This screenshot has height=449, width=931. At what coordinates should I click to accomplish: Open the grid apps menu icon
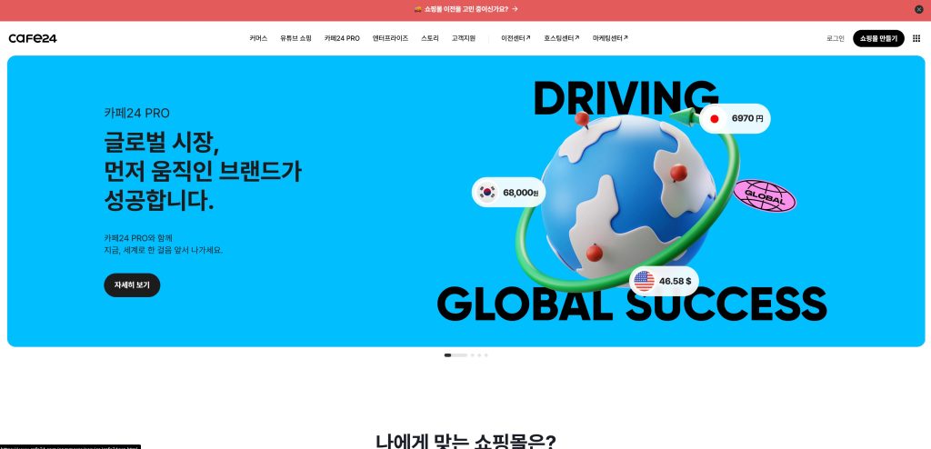click(x=917, y=38)
